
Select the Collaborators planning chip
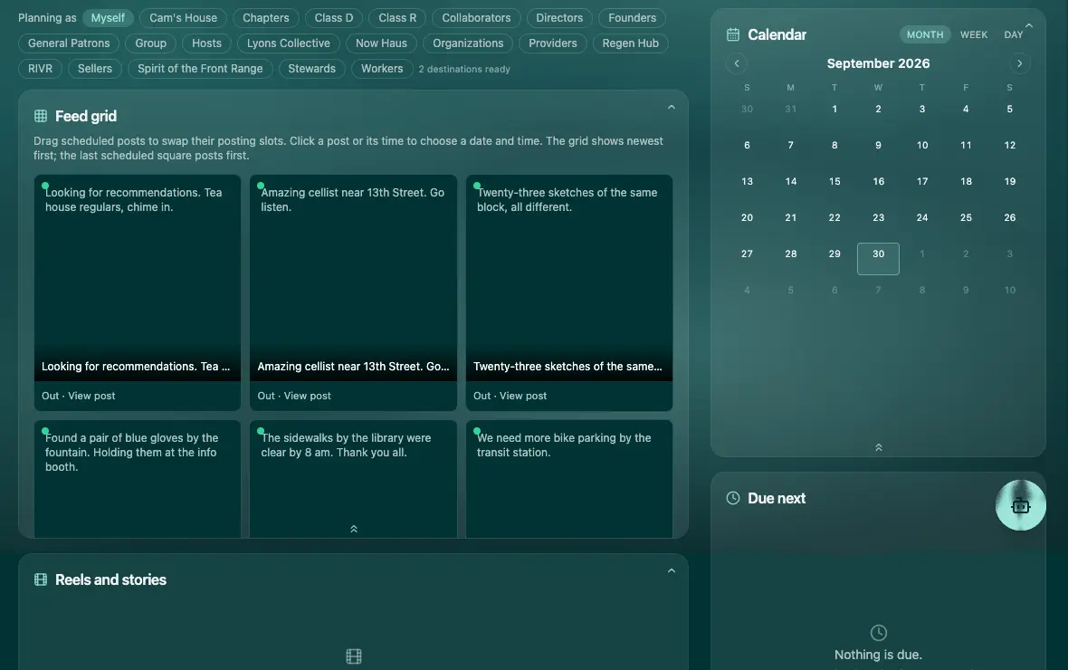coord(476,18)
